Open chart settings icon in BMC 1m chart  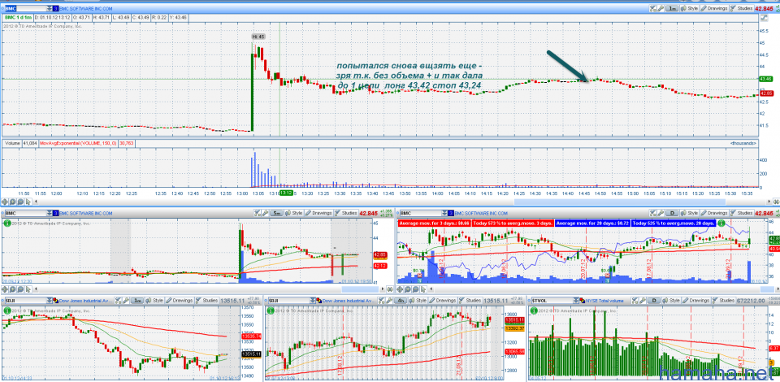click(x=653, y=8)
